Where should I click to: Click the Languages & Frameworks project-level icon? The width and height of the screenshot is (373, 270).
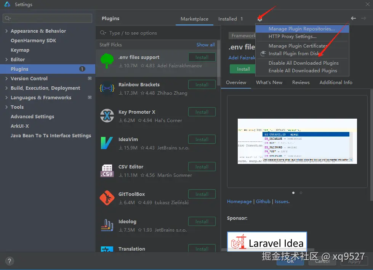(x=90, y=97)
